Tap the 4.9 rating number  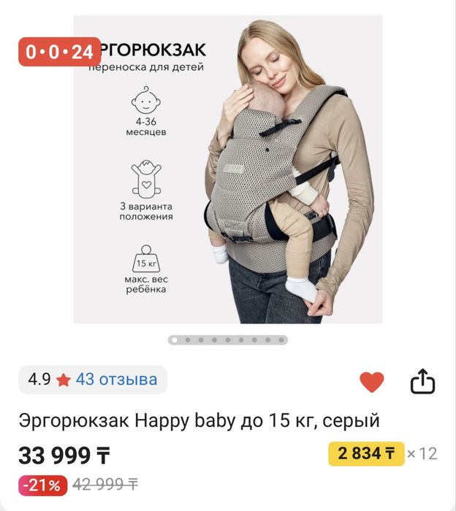pyautogui.click(x=39, y=380)
